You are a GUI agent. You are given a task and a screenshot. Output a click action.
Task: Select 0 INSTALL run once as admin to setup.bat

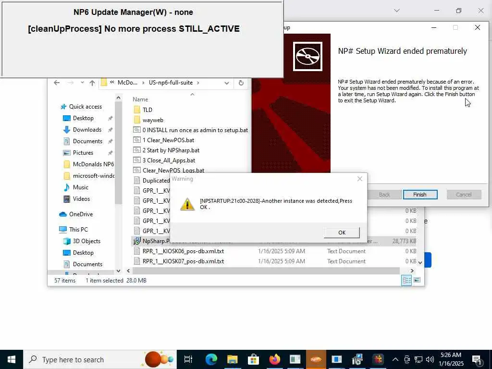click(x=191, y=130)
